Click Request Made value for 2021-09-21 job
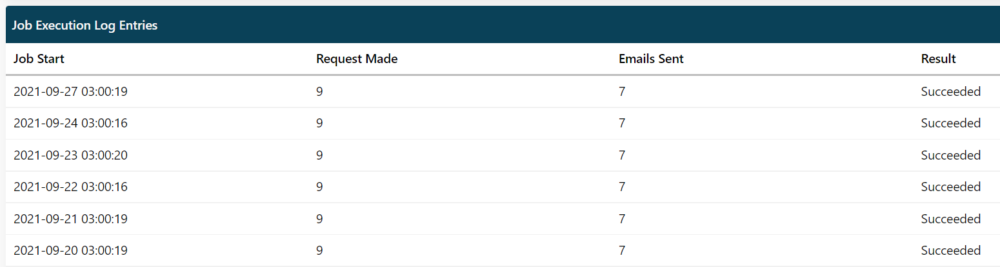Viewport: 1000px width, 267px height. (319, 219)
